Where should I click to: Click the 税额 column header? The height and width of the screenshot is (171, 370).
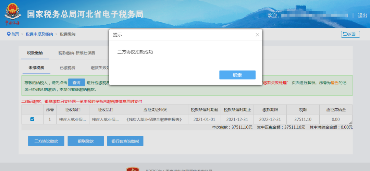click(303, 110)
